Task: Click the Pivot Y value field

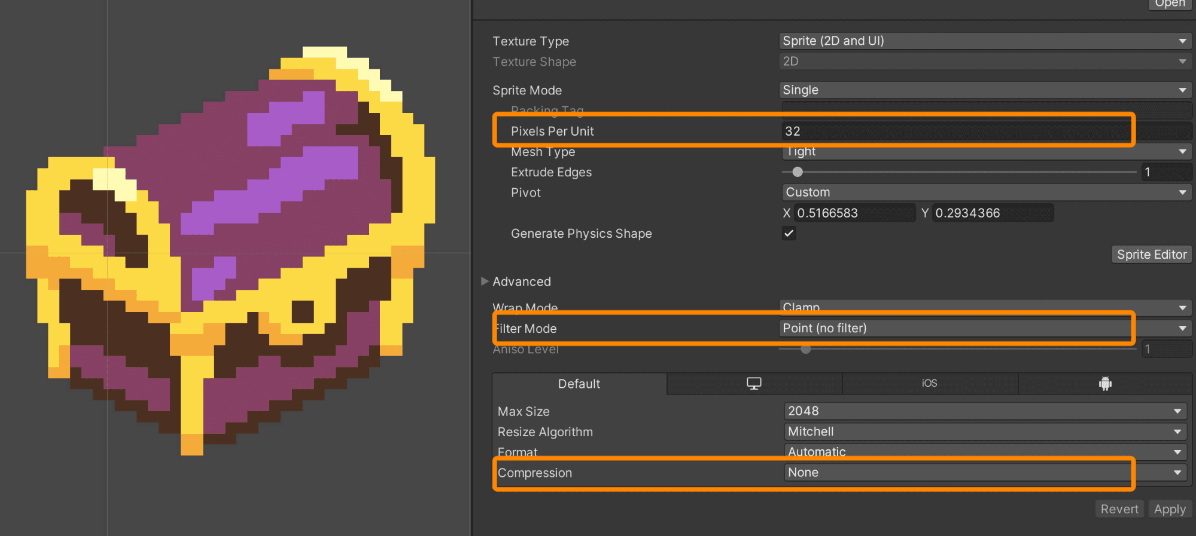Action: point(993,213)
